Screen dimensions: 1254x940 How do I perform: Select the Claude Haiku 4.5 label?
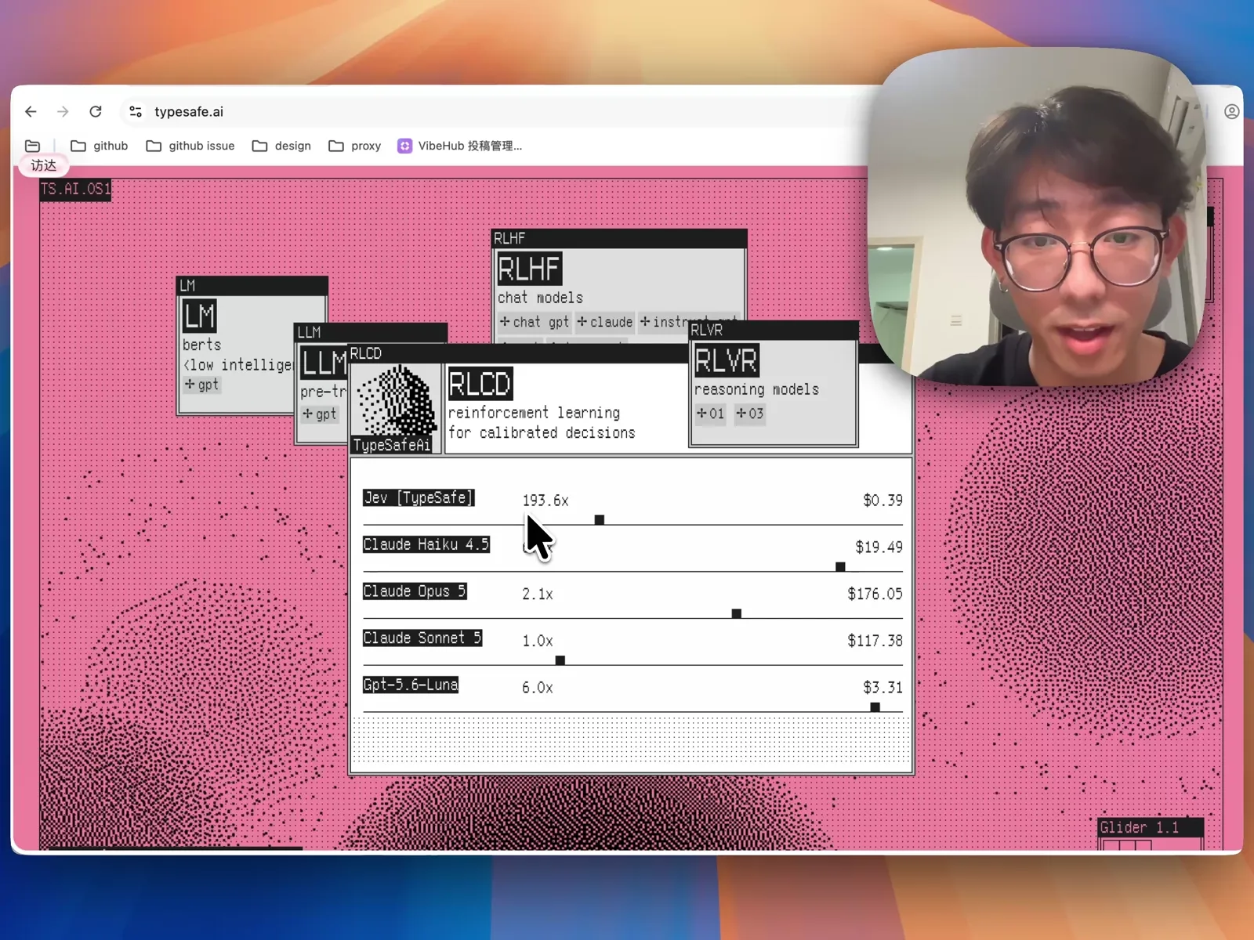[x=426, y=544]
